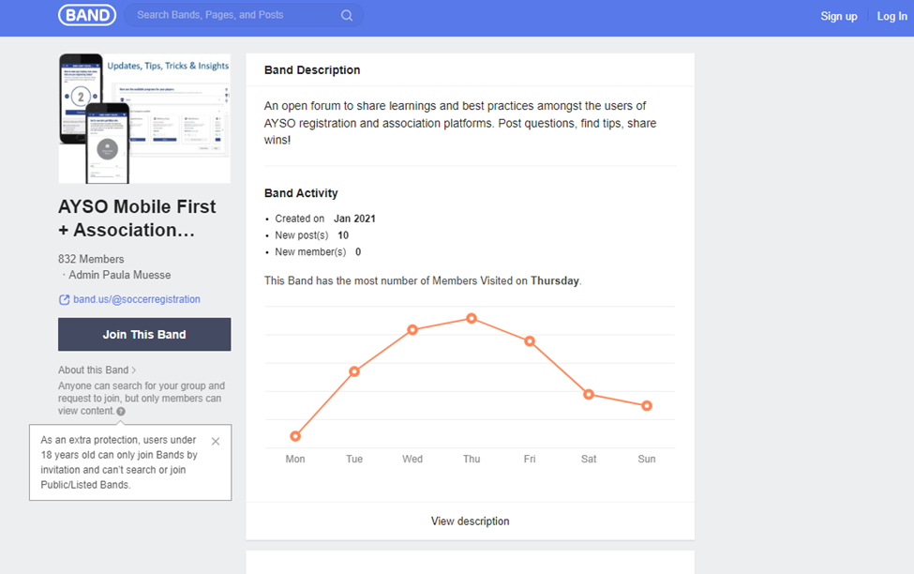Screen dimensions: 914x574
Task: Type in the Search Bands, Pages, and Posts field
Action: 234,15
